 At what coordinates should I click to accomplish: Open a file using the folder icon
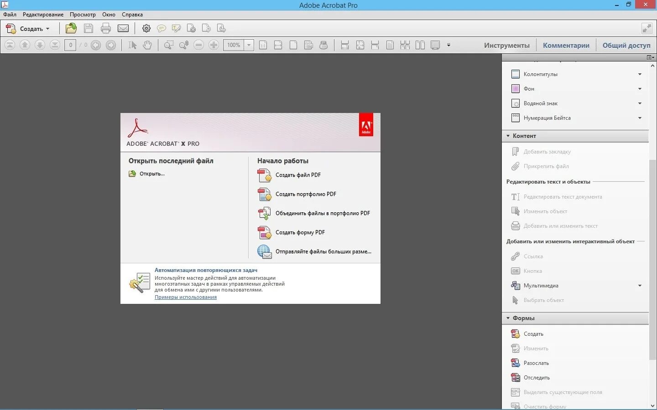coord(71,28)
